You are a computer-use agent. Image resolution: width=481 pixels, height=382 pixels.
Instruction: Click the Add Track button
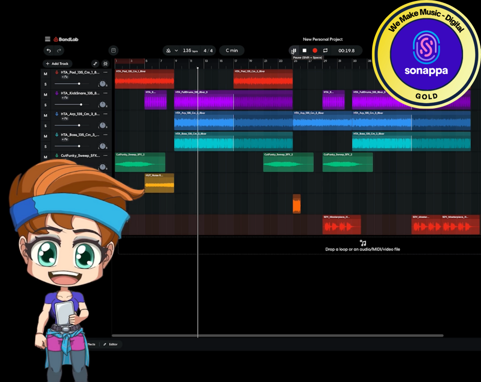[57, 64]
